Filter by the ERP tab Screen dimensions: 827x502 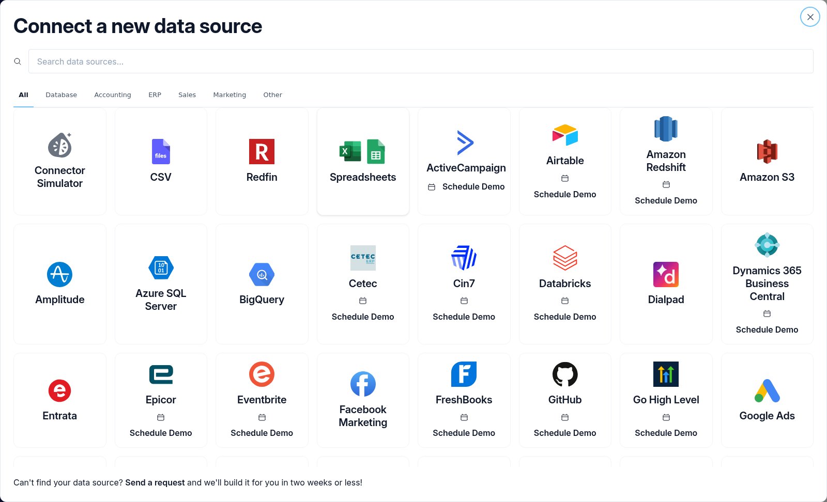pos(155,95)
